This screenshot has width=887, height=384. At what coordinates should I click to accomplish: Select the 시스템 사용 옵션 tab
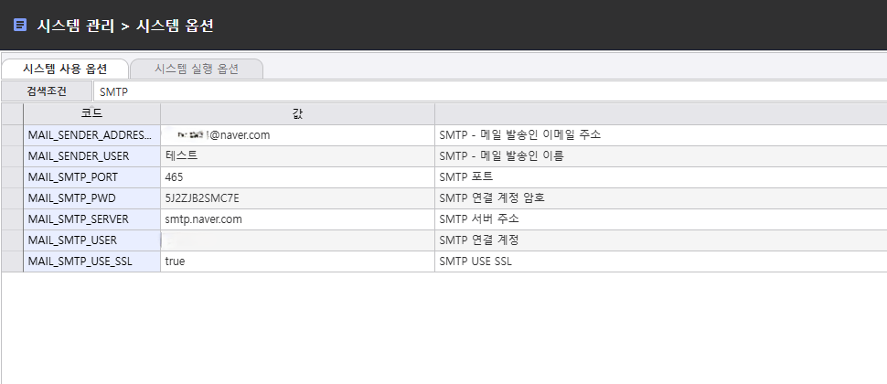pyautogui.click(x=64, y=69)
